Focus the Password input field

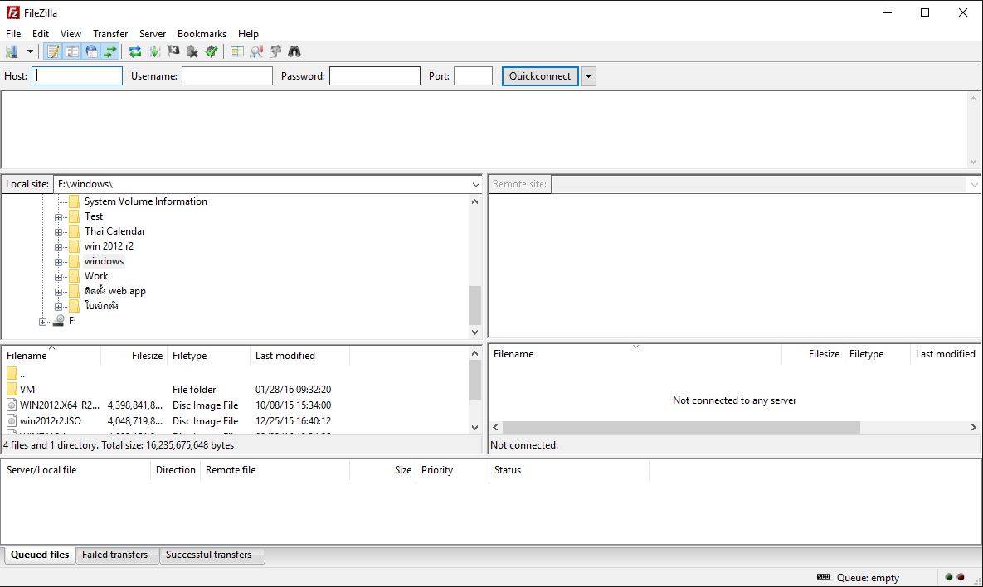[x=375, y=75]
